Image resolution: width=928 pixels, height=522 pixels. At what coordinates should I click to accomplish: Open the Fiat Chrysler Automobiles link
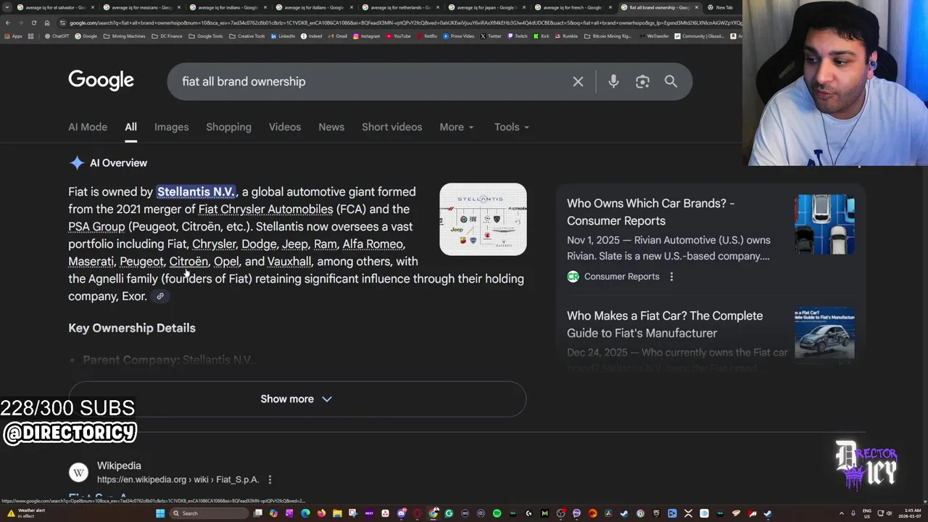265,209
